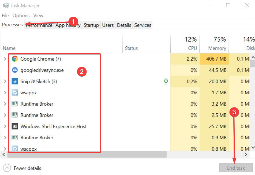Sort by the Memory column header
The image size is (255, 175).
point(214,44)
